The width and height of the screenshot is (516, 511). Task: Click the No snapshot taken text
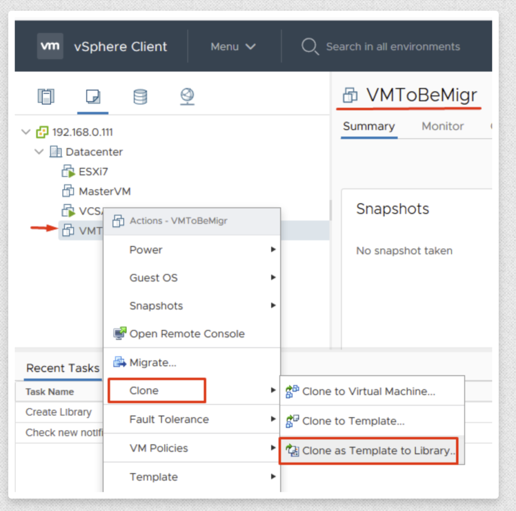click(x=404, y=251)
